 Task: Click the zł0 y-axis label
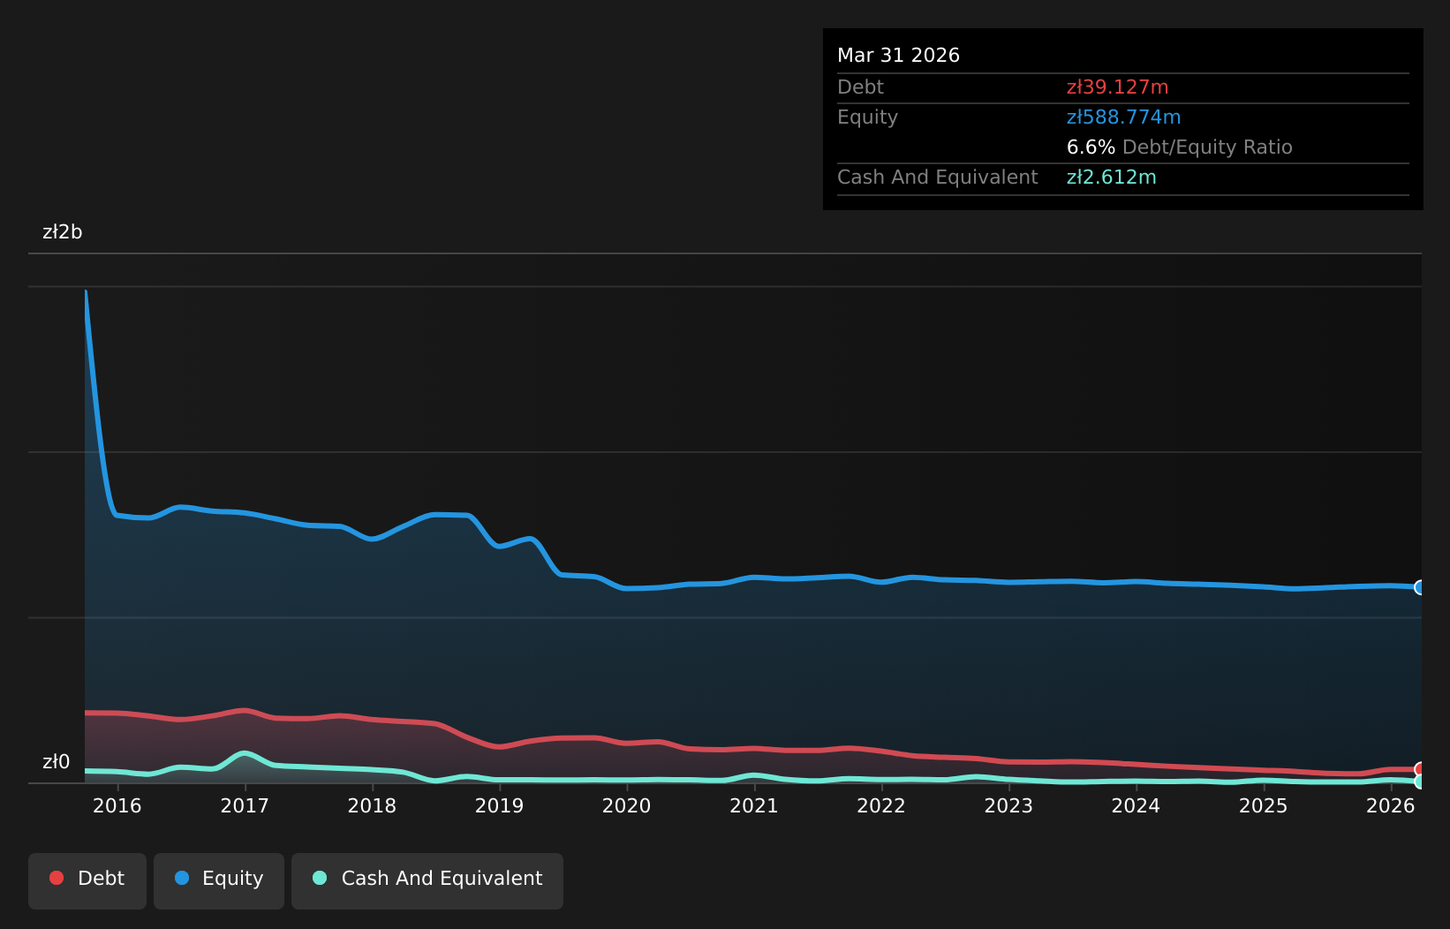57,762
